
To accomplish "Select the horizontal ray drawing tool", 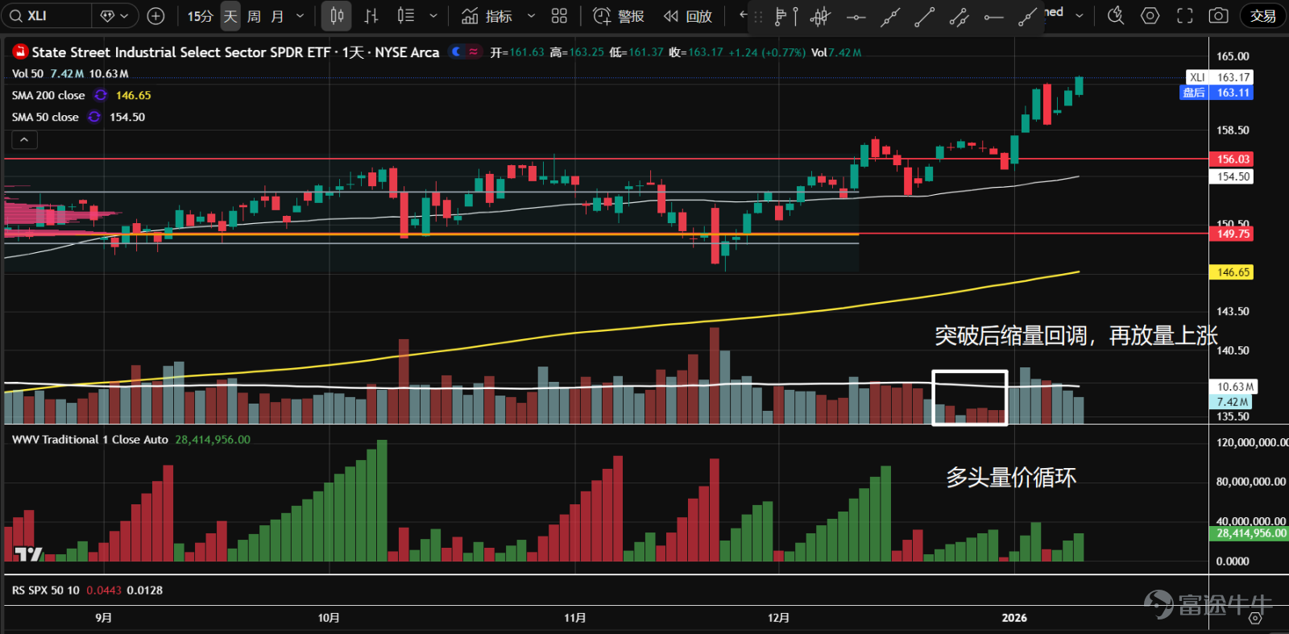I will tap(993, 16).
